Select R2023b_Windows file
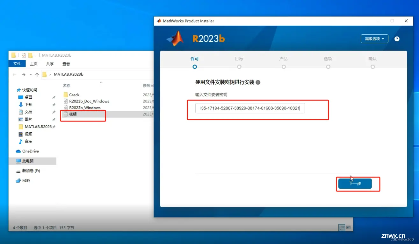This screenshot has width=419, height=244. pyautogui.click(x=85, y=108)
